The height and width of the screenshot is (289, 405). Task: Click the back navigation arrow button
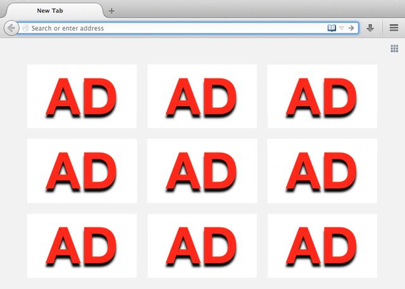click(10, 28)
